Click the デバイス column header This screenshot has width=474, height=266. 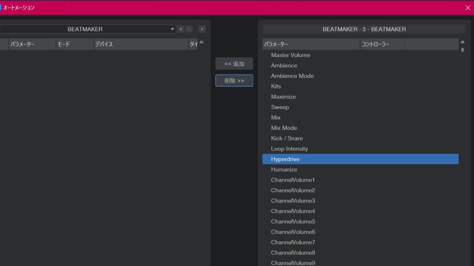pos(140,44)
